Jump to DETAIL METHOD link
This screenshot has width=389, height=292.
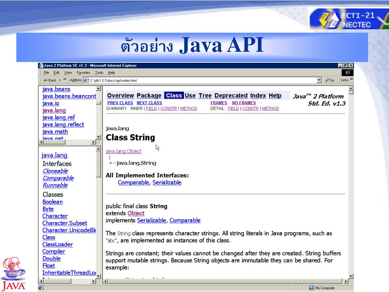click(270, 108)
